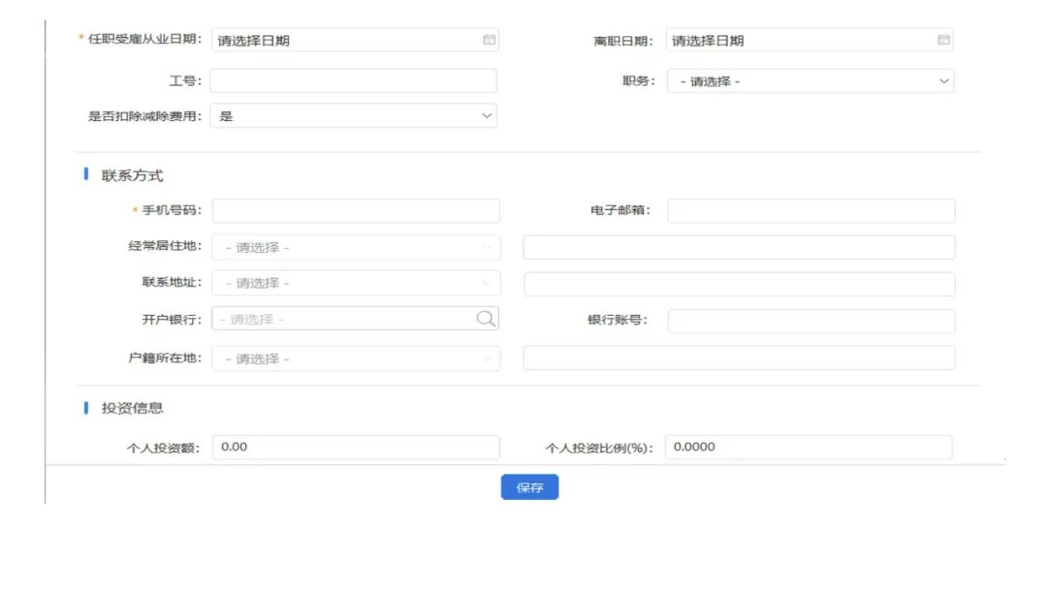This screenshot has height=589, width=1047.
Task: Open the 户籍所在地 region dropdown
Action: pos(356,358)
